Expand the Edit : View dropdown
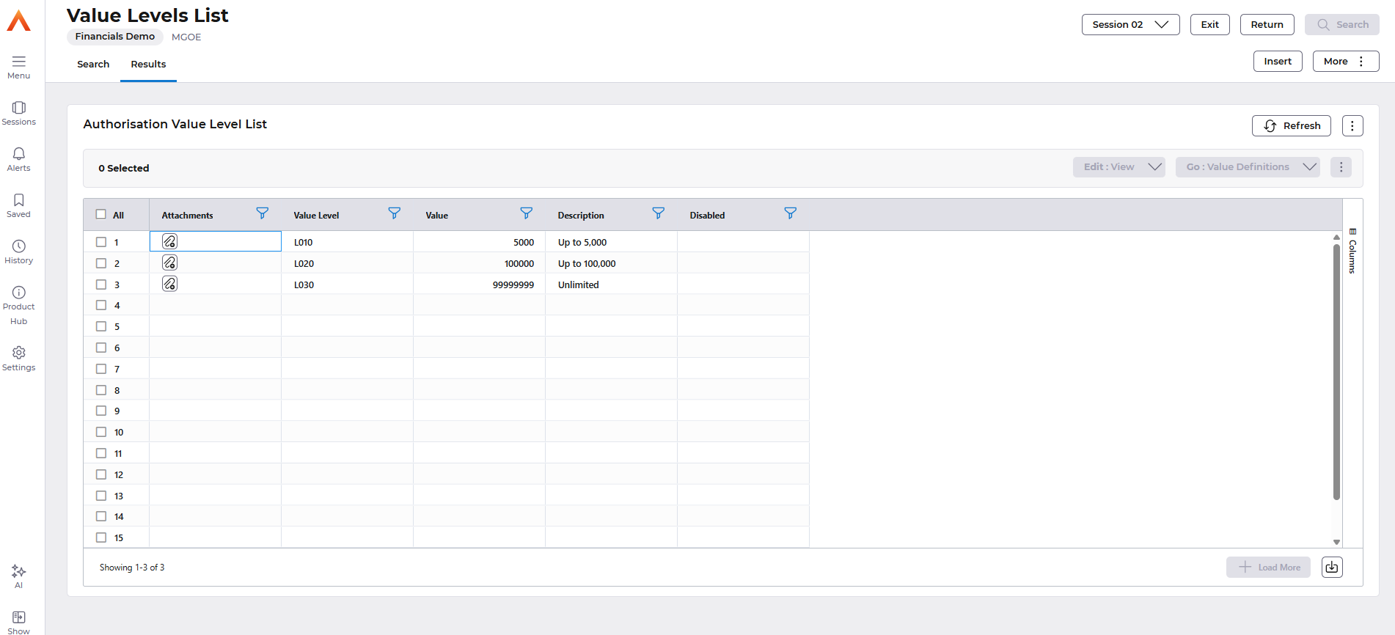Screen dimensions: 1395x635 [x=1118, y=167]
